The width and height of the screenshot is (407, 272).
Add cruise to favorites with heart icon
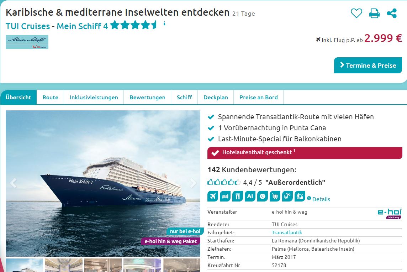[356, 13]
